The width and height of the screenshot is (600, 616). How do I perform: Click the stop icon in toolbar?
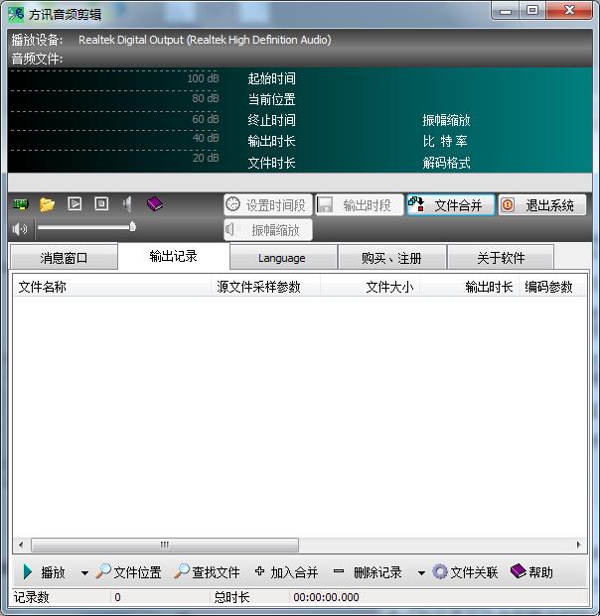click(101, 204)
